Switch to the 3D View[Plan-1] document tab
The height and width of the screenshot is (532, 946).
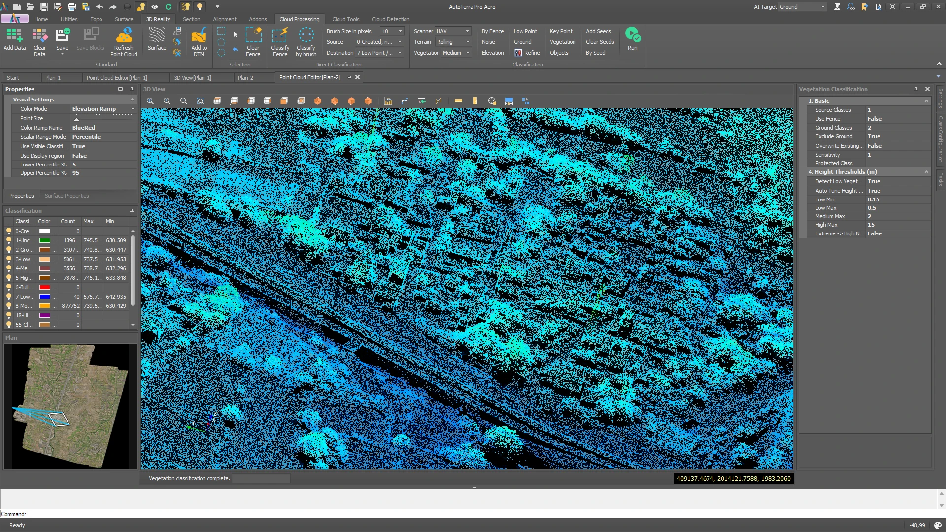[193, 78]
